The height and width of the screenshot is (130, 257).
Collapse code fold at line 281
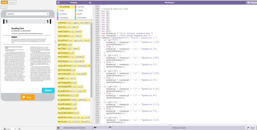pyautogui.click(x=100, y=87)
